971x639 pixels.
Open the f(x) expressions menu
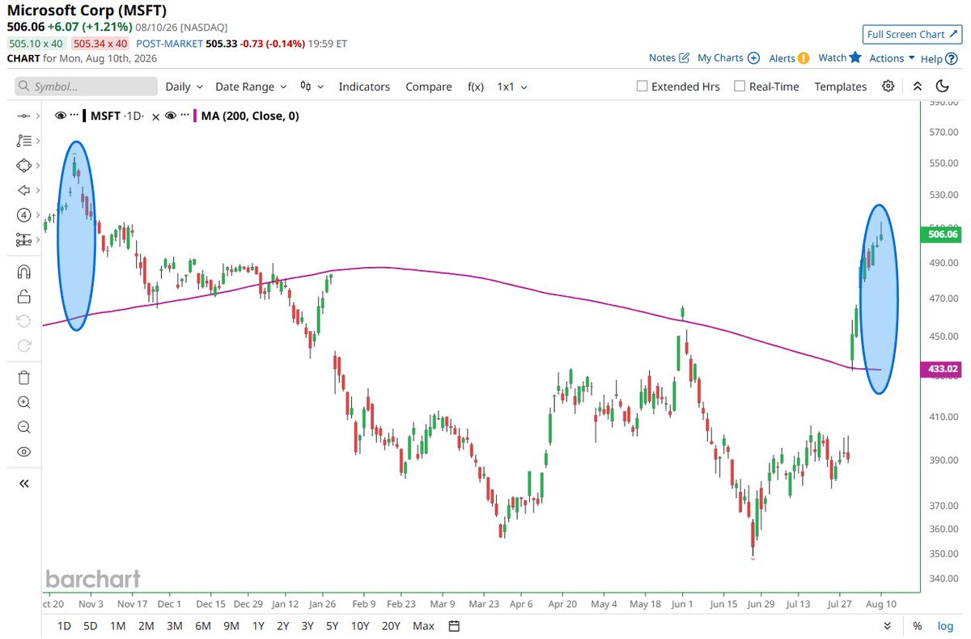tap(475, 87)
